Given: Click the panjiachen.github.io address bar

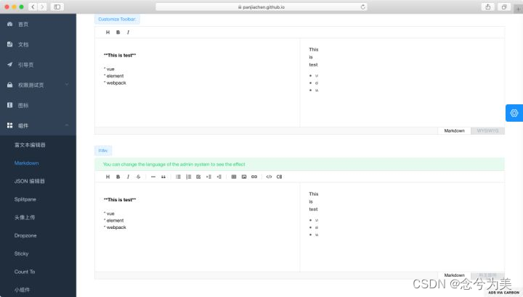Looking at the screenshot, I should [x=261, y=7].
